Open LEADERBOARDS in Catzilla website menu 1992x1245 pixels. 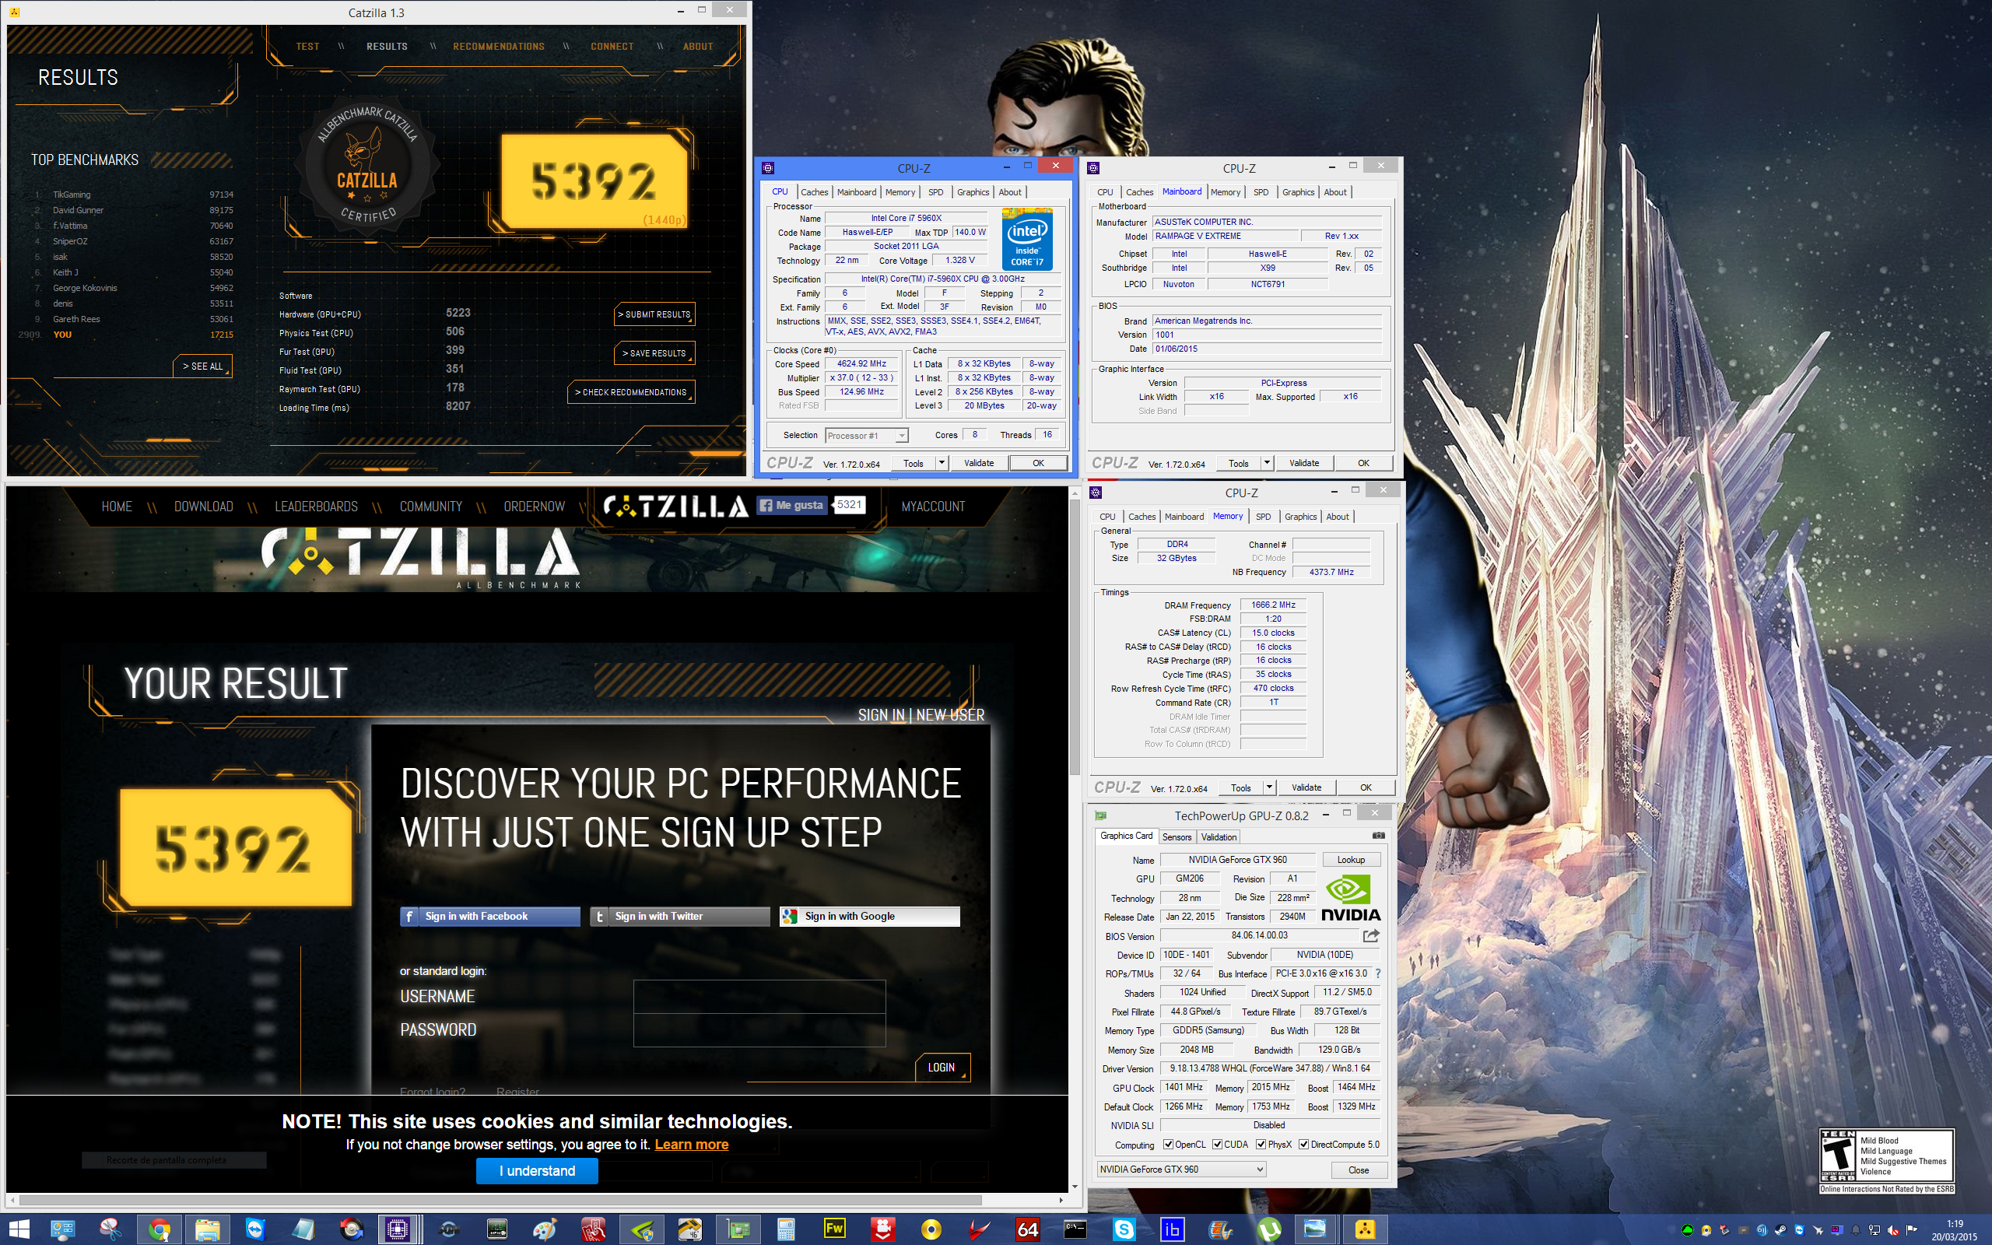316,507
